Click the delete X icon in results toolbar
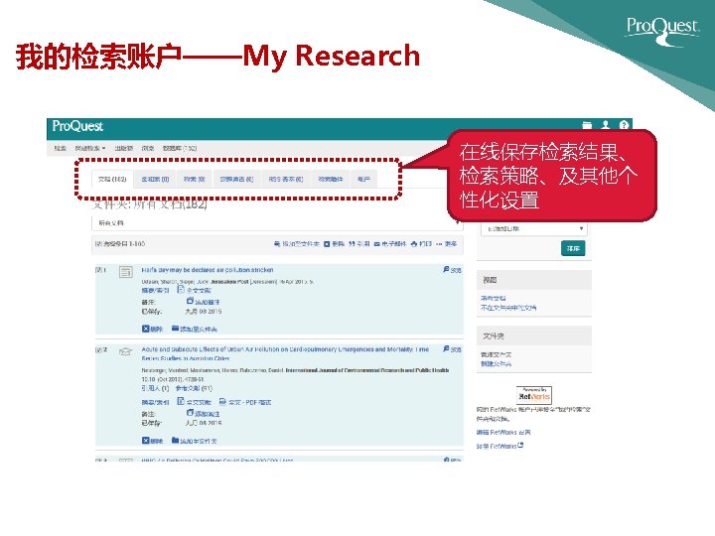 click(327, 244)
